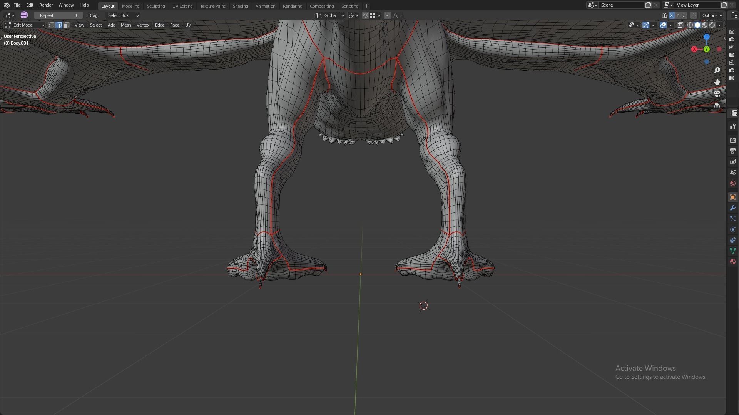Viewport: 739px width, 415px height.
Task: Enable face select mode
Action: 66,25
